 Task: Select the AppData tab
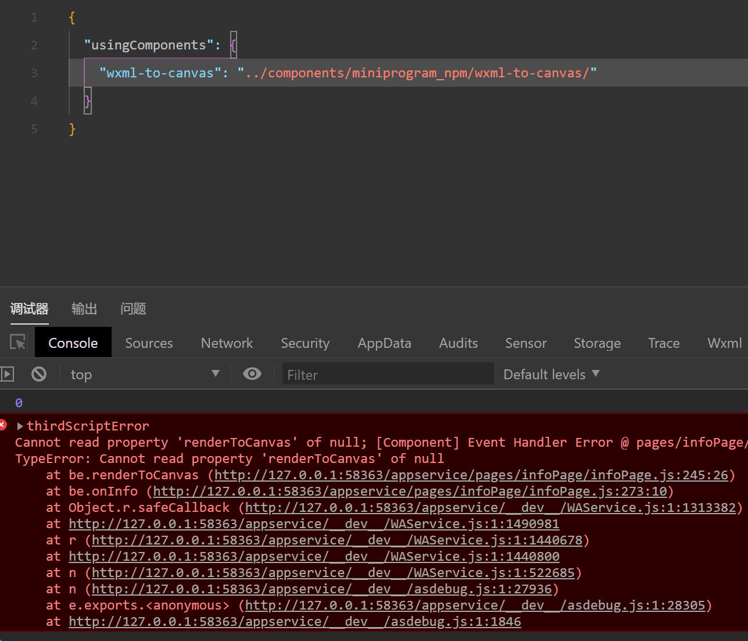[384, 343]
